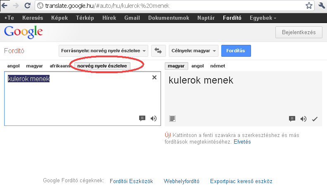Click the list icon under the translation

[172, 118]
